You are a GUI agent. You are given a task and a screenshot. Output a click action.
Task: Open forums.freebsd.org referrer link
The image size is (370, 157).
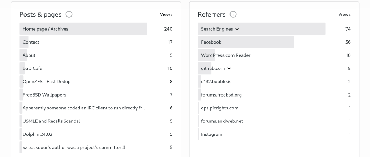tap(221, 95)
